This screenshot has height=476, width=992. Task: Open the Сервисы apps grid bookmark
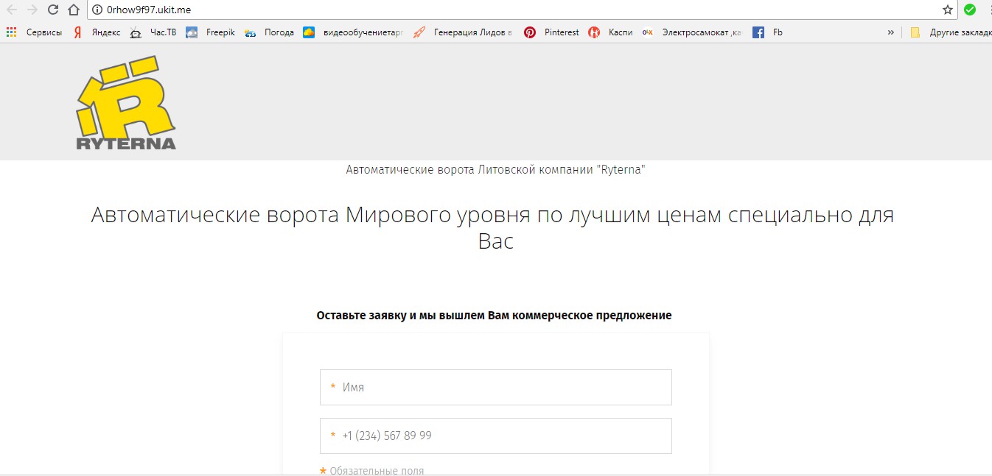tap(34, 32)
